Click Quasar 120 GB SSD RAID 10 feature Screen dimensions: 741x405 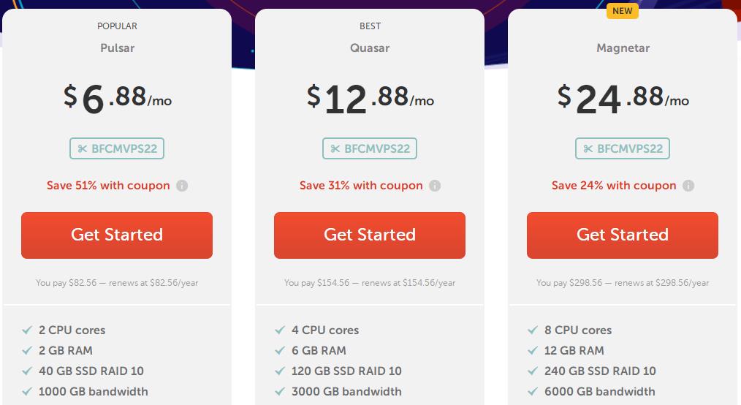[346, 371]
